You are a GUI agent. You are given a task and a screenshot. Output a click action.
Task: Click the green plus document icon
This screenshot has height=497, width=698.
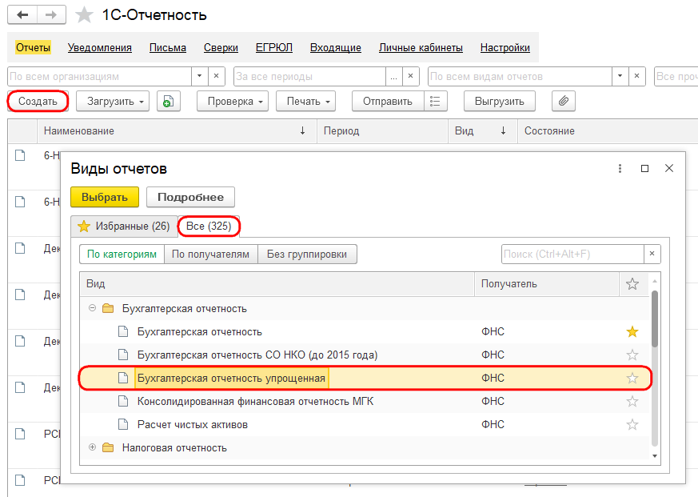click(168, 102)
